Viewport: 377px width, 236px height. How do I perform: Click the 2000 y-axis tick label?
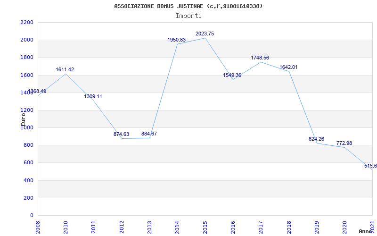click(27, 40)
